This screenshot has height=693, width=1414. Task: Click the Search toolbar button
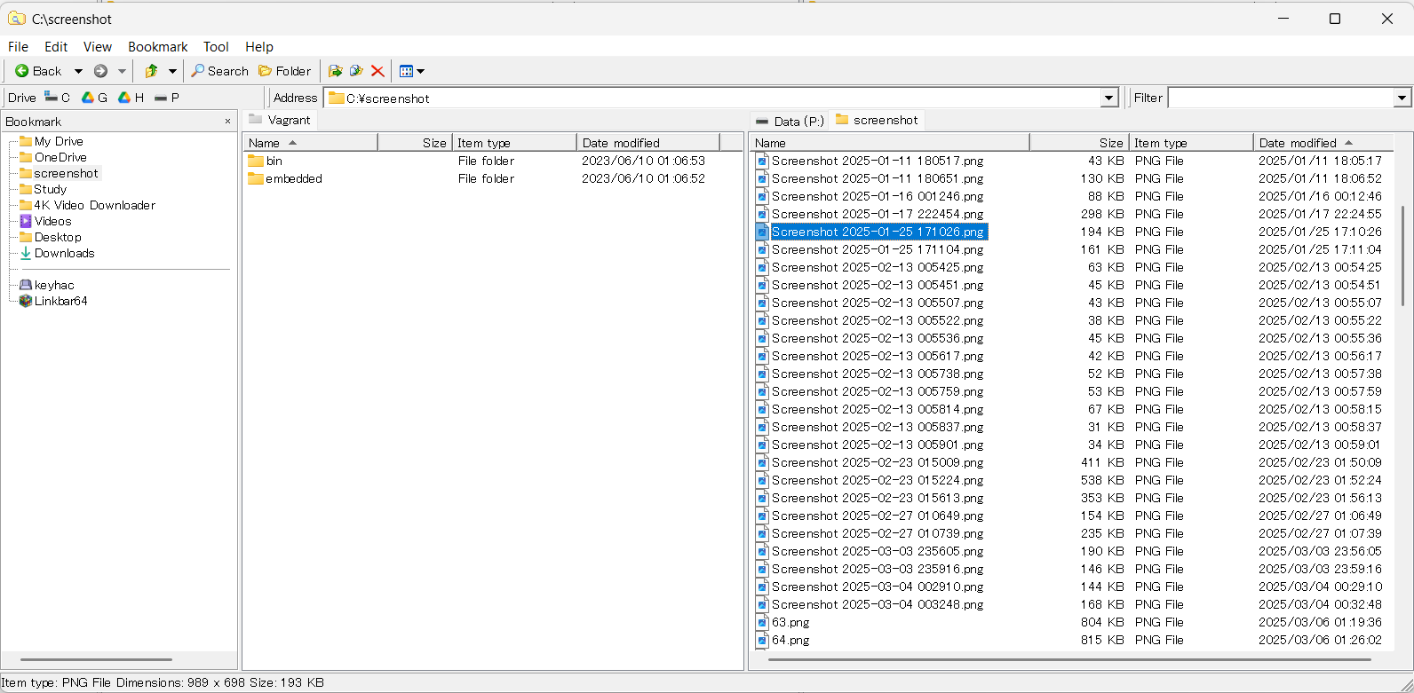tap(219, 71)
